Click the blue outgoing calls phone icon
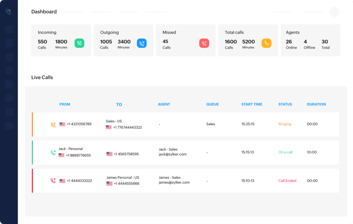This screenshot has height=224, width=353. click(142, 43)
